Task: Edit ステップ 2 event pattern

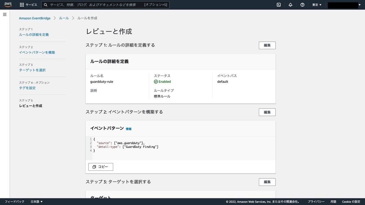Action: [x=267, y=112]
